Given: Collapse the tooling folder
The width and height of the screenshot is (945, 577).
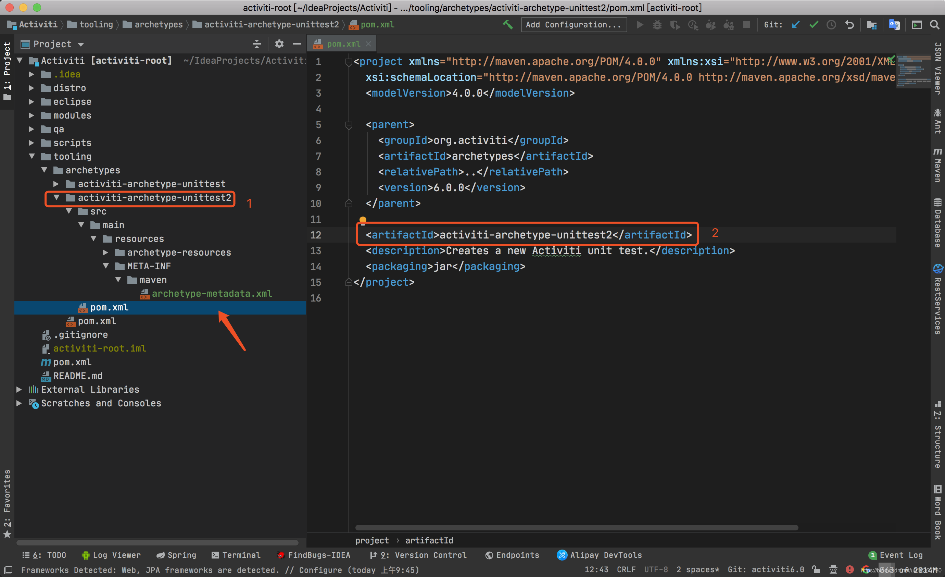Looking at the screenshot, I should 32,157.
